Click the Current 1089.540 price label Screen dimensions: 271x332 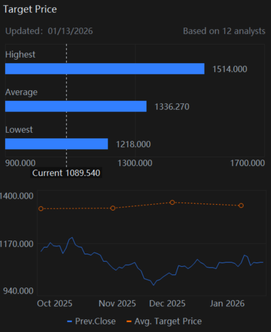tap(66, 173)
